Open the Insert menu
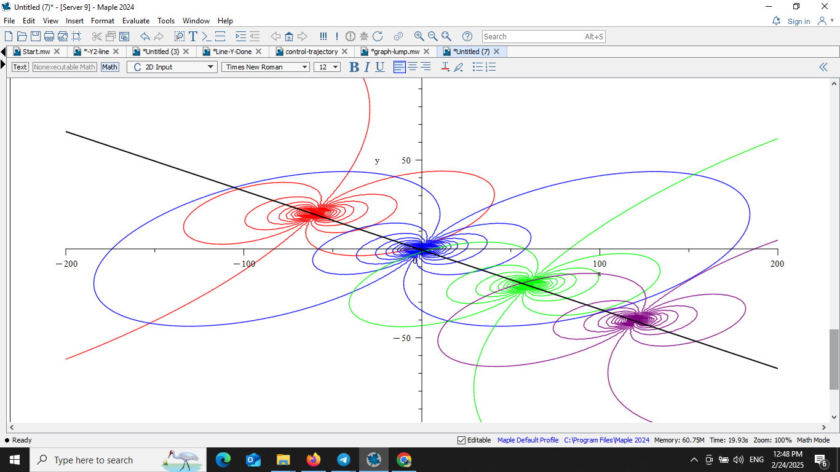This screenshot has width=840, height=472. [75, 21]
